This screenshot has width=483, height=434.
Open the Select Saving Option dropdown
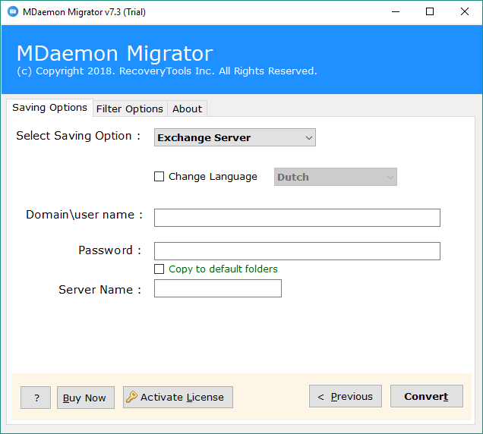[x=235, y=137]
